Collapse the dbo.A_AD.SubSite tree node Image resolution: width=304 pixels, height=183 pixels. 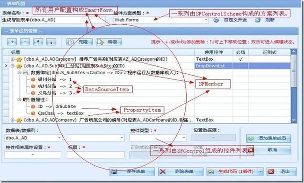click(13, 66)
